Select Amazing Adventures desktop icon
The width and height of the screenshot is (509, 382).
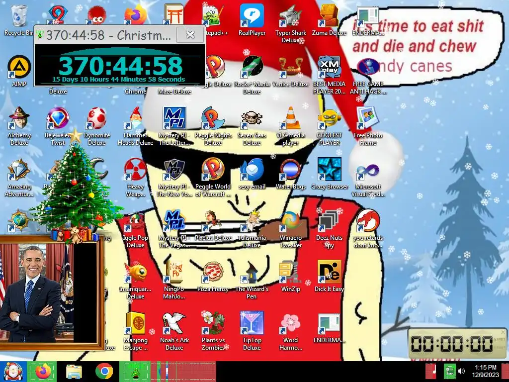point(19,177)
